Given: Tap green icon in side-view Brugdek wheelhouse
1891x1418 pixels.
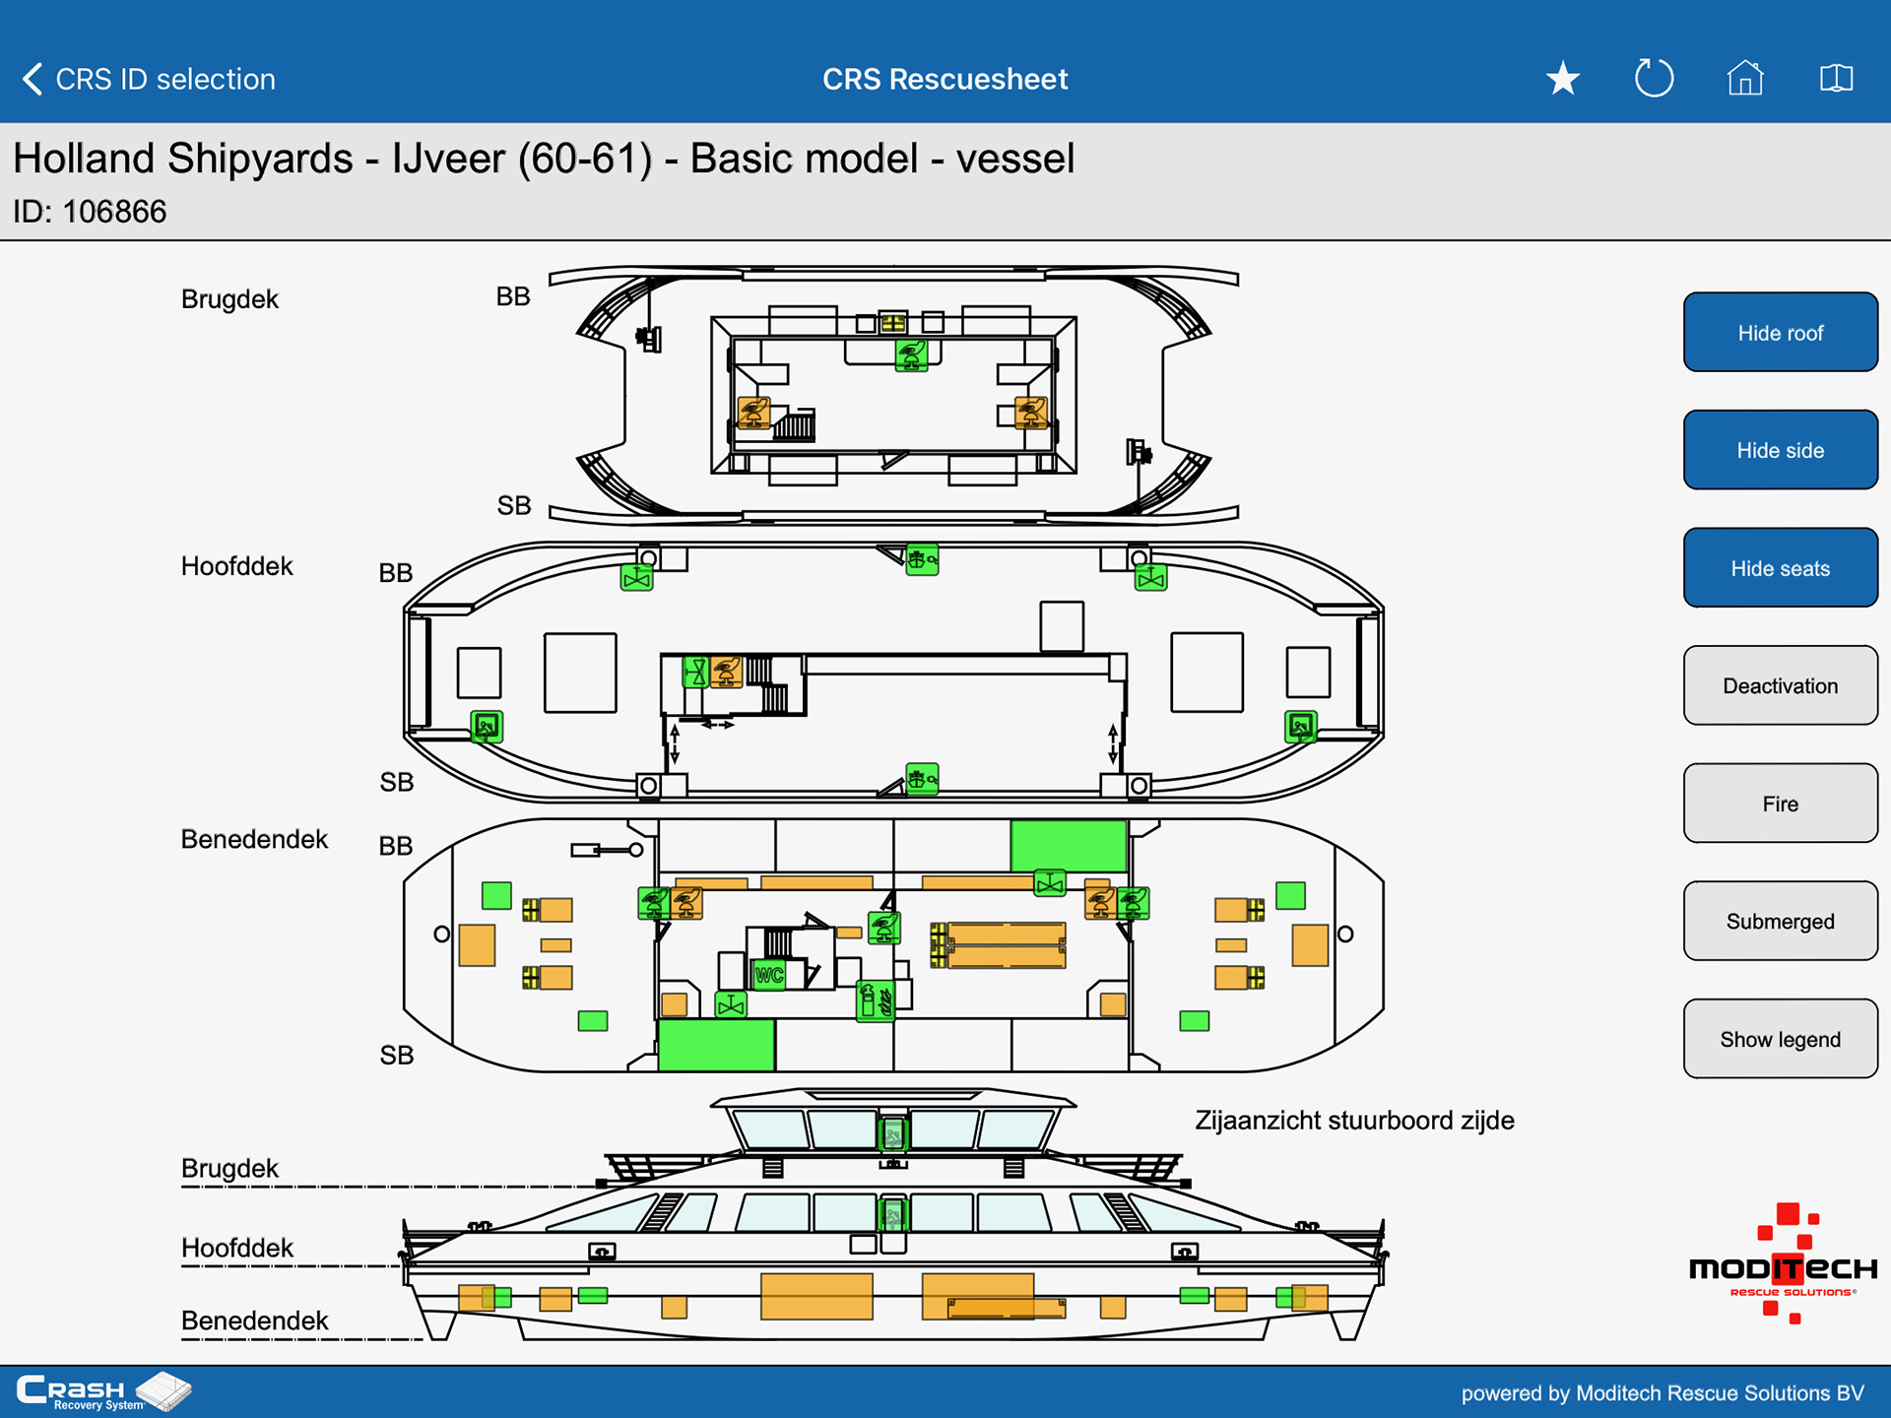Looking at the screenshot, I should (892, 1133).
